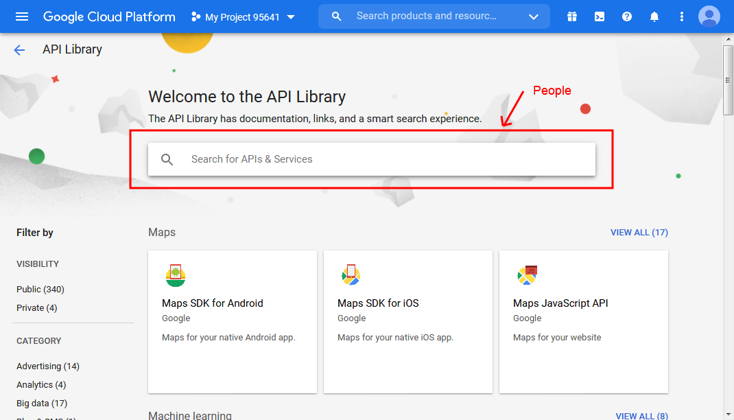
Task: Click the Search for APIs & Services field
Action: click(372, 159)
